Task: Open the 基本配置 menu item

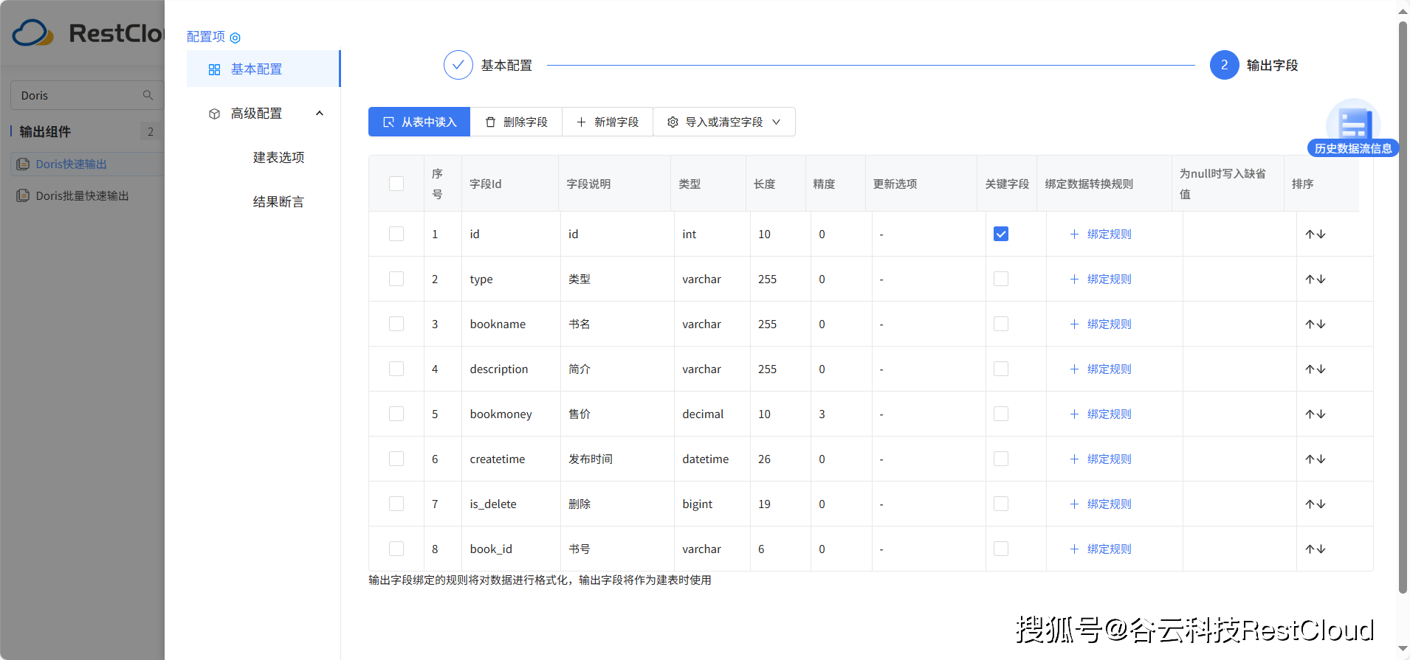Action: click(256, 69)
